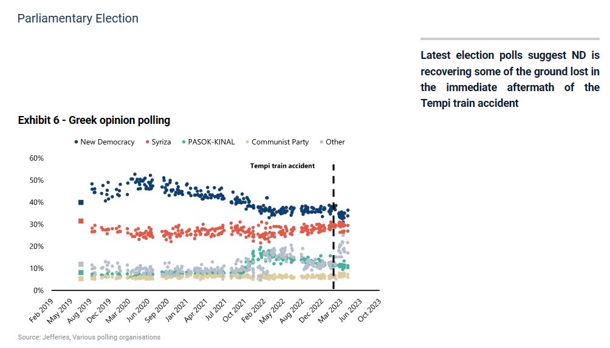The width and height of the screenshot is (610, 348).
Task: Click the Other legend entry
Action: click(335, 142)
